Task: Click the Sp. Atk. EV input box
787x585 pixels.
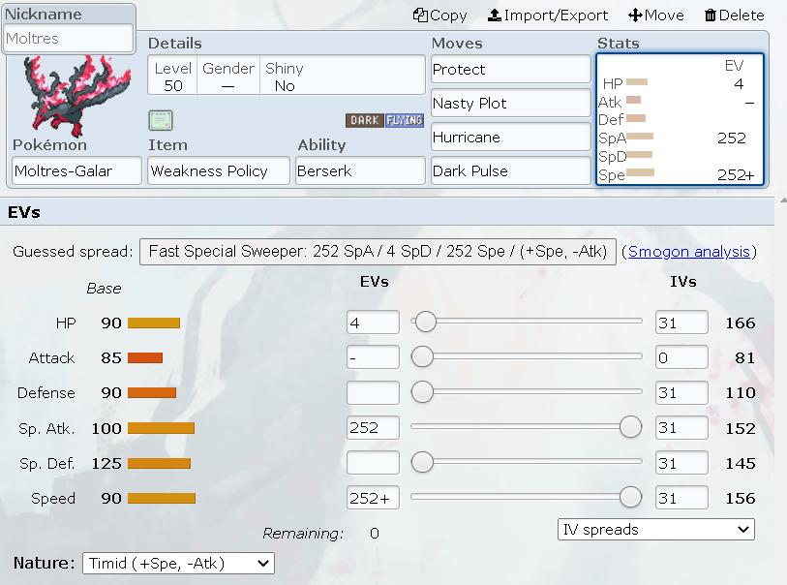Action: [373, 428]
